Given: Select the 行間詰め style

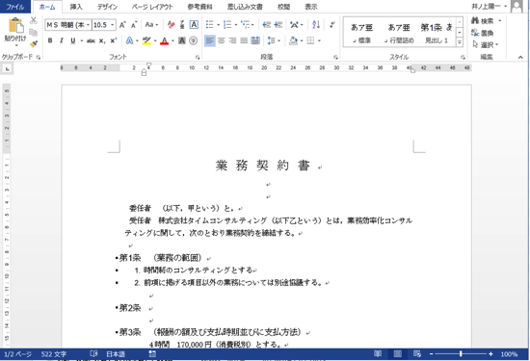Looking at the screenshot, I should point(399,33).
